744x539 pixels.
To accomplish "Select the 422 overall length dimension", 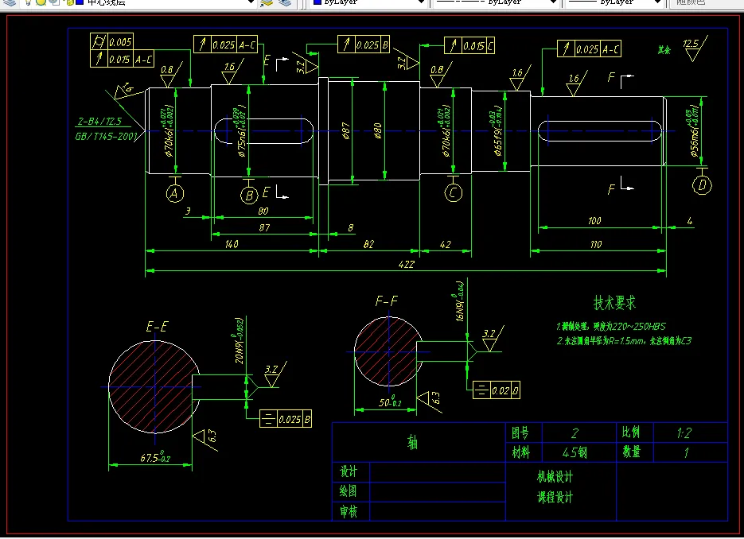I will click(x=406, y=265).
